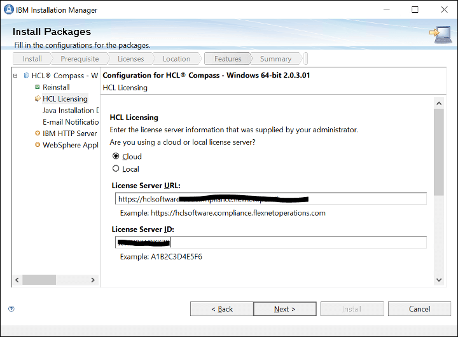The width and height of the screenshot is (458, 337).
Task: Click the vertical scrollbar thumb
Action: [439, 152]
